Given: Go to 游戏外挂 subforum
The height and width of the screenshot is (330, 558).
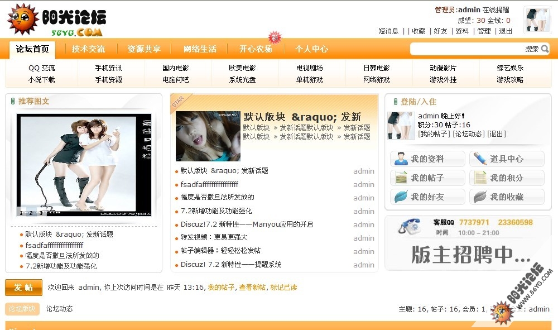Looking at the screenshot, I should [443, 80].
